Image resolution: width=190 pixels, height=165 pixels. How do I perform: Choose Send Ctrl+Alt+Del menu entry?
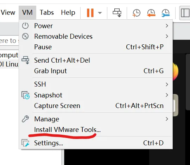point(96,60)
